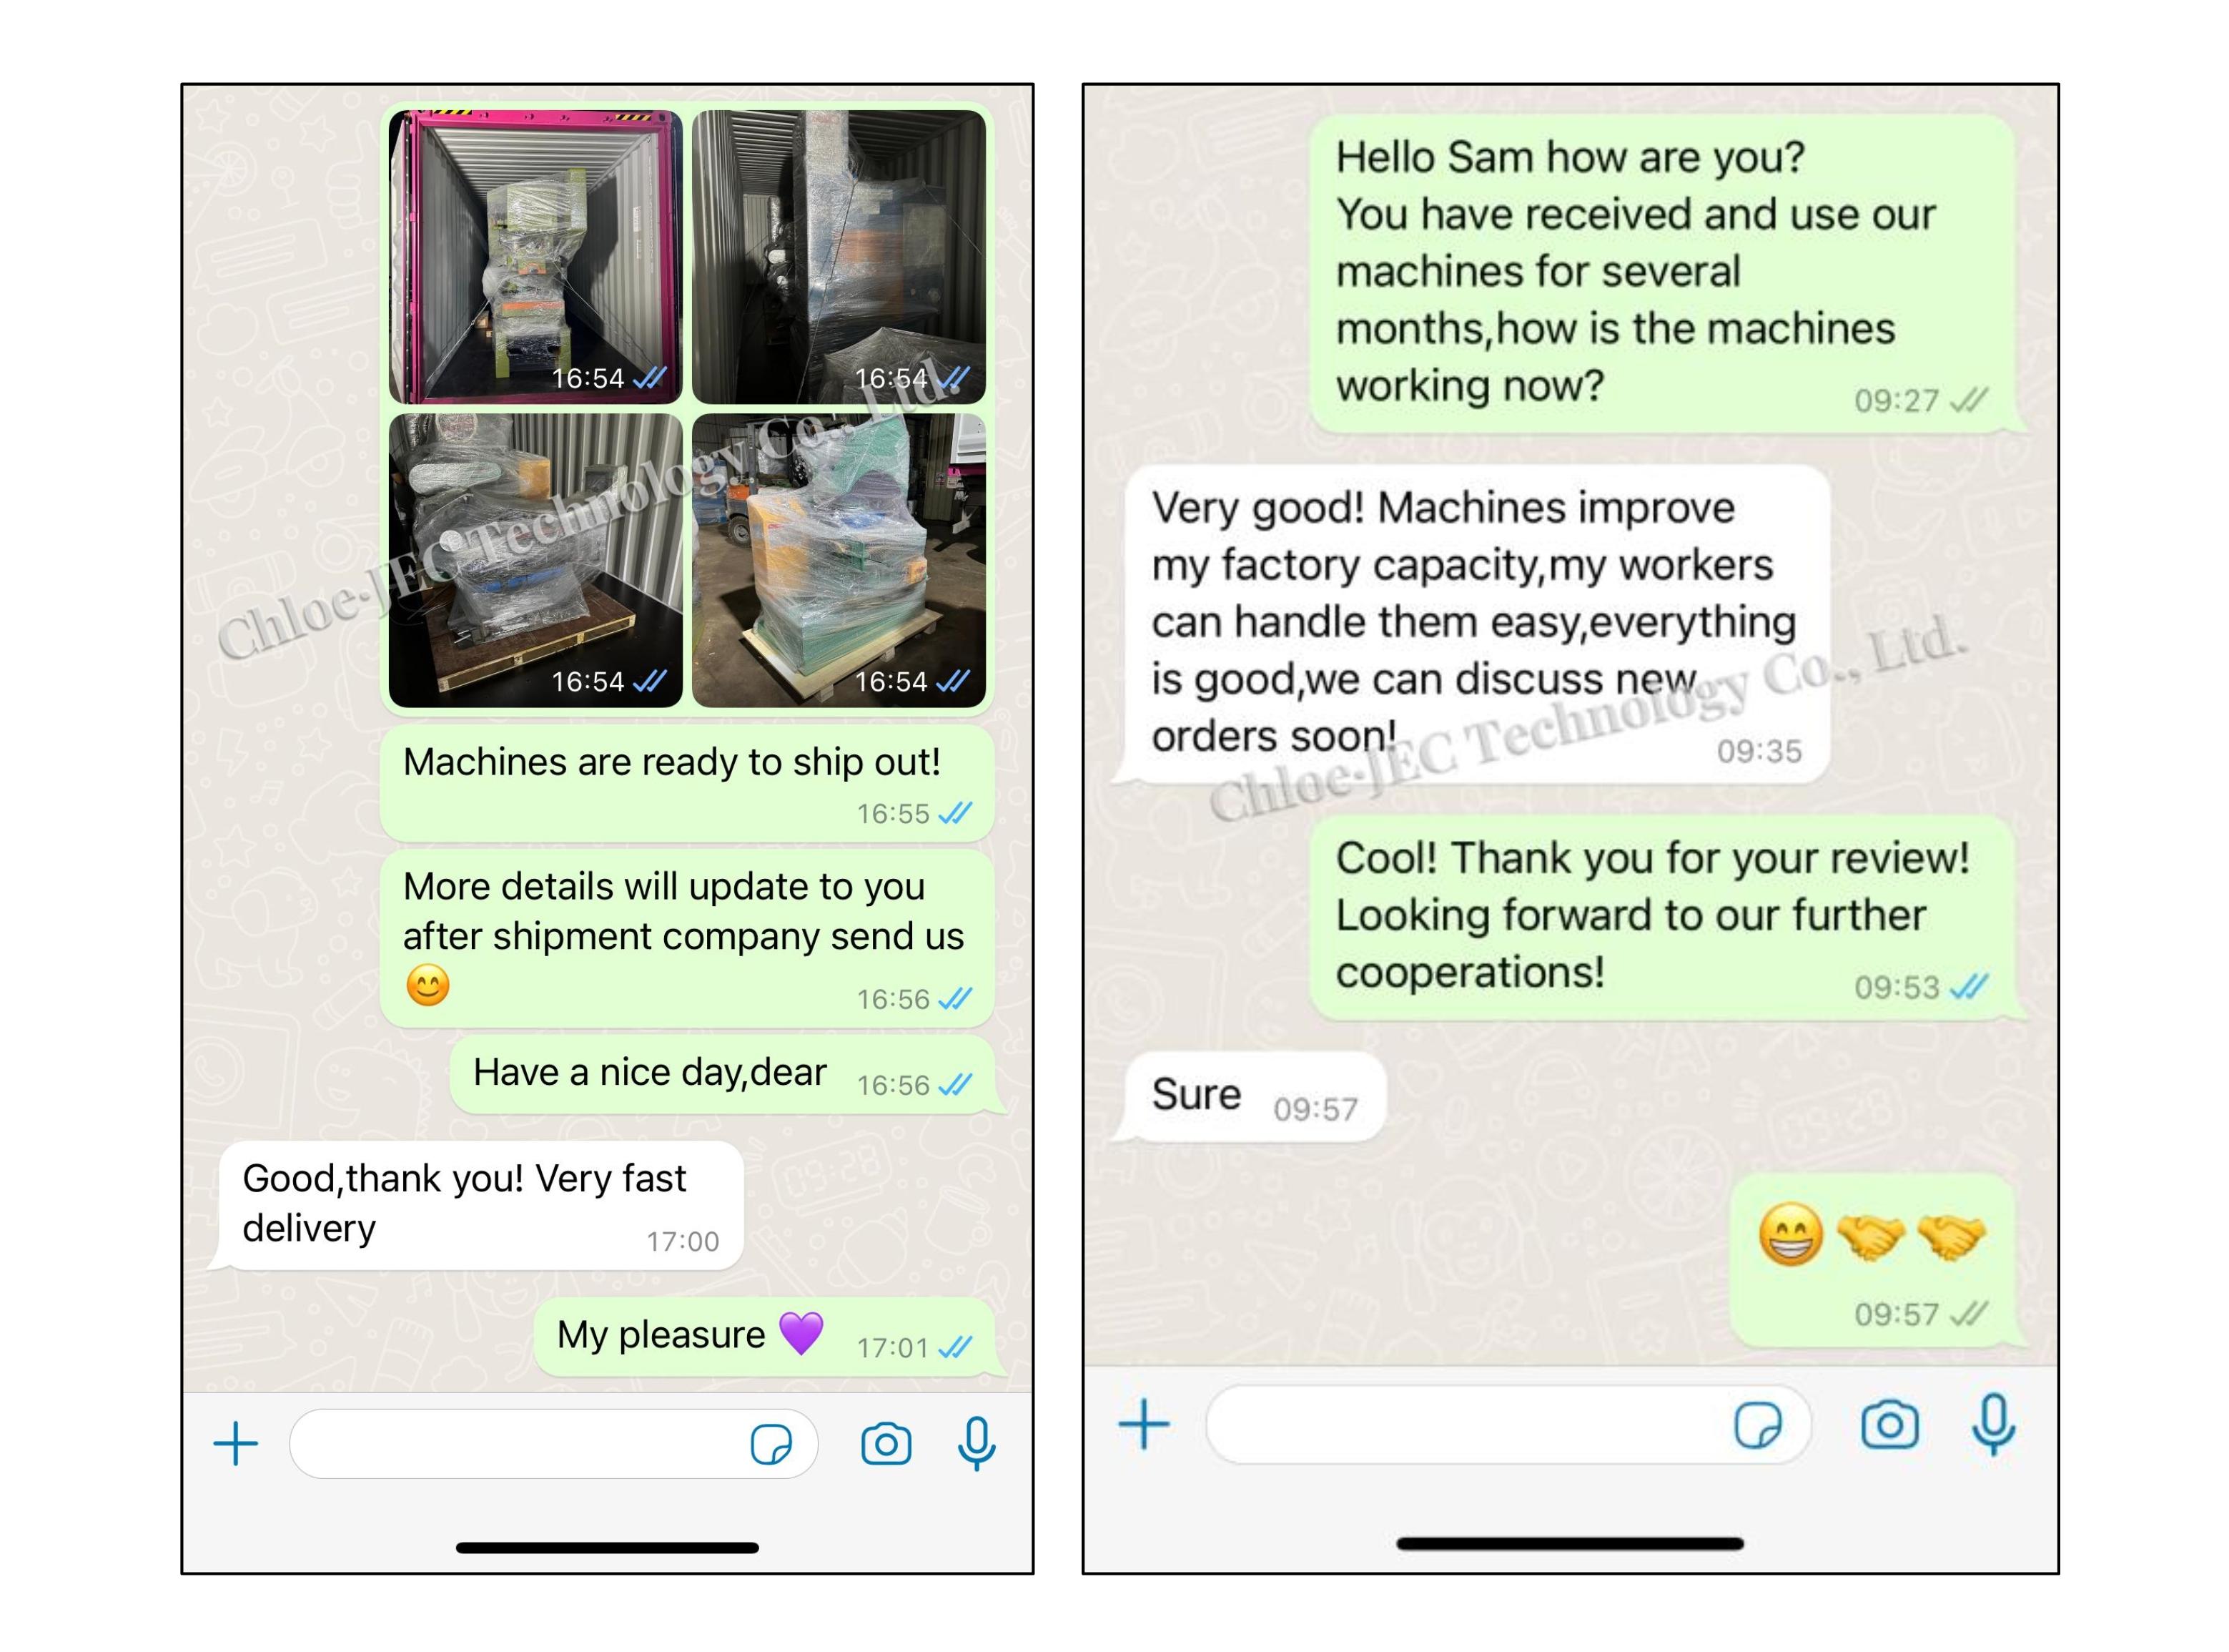This screenshot has height=1652, width=2229.
Task: Select the 'Machines are ready to ship out!' message
Action: [687, 784]
